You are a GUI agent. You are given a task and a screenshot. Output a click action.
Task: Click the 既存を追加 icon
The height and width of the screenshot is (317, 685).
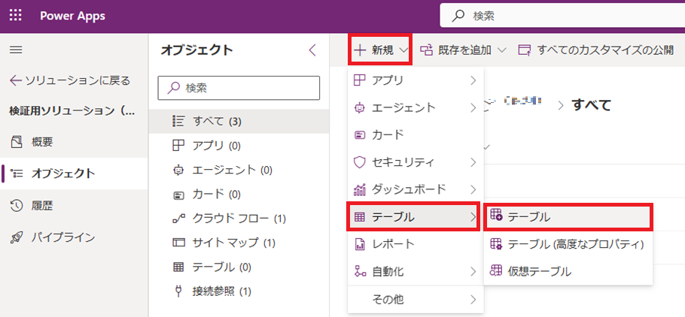(x=426, y=50)
